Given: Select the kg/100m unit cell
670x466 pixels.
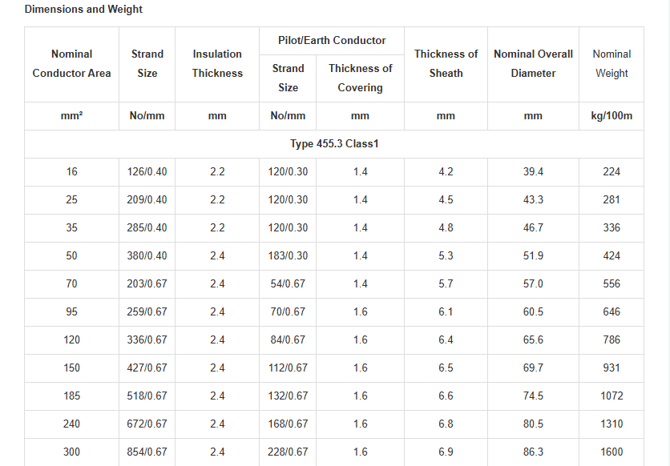Looking at the screenshot, I should point(611,116).
